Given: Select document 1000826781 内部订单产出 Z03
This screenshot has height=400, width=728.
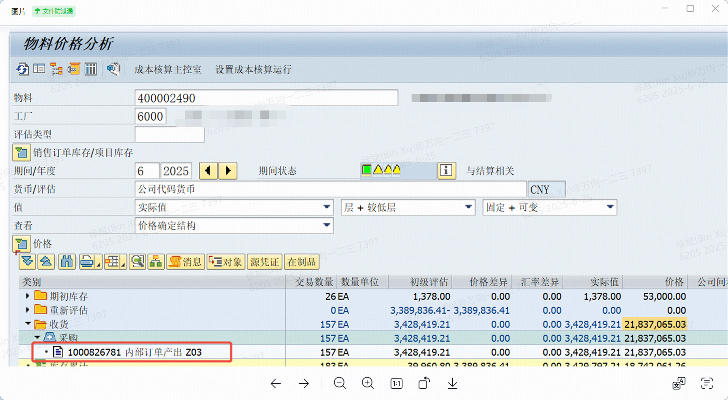Looking at the screenshot, I should [135, 352].
